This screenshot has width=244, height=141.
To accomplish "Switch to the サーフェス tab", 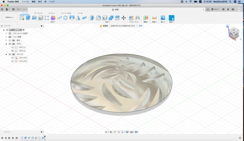I will 38,13.
